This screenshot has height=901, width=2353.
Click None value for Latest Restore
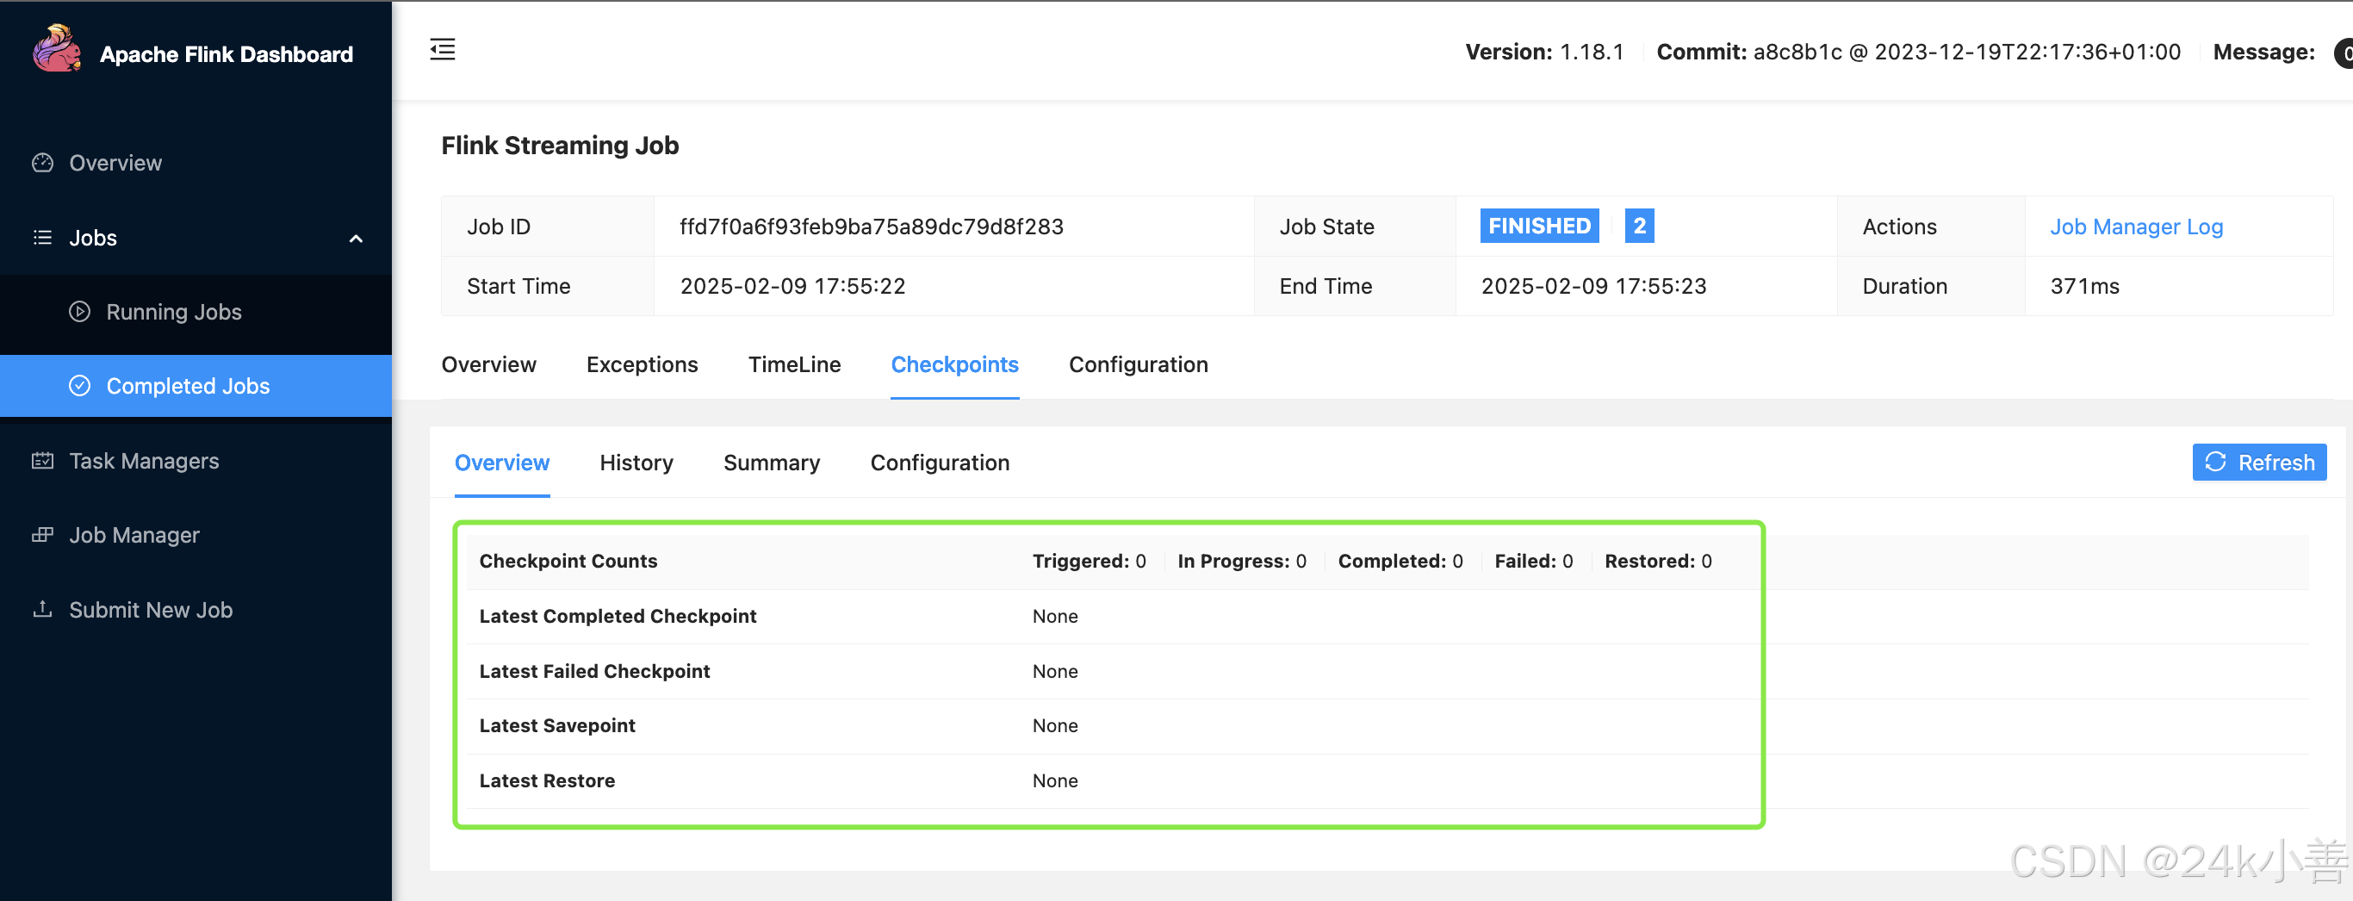1055,780
